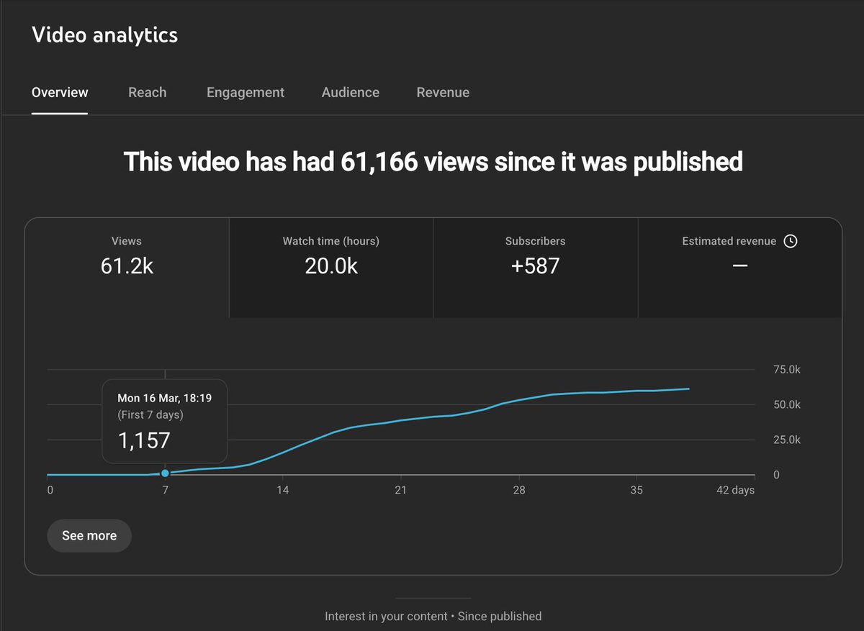Click the tooltip showing 1,157 views
The height and width of the screenshot is (631, 864).
(x=163, y=422)
